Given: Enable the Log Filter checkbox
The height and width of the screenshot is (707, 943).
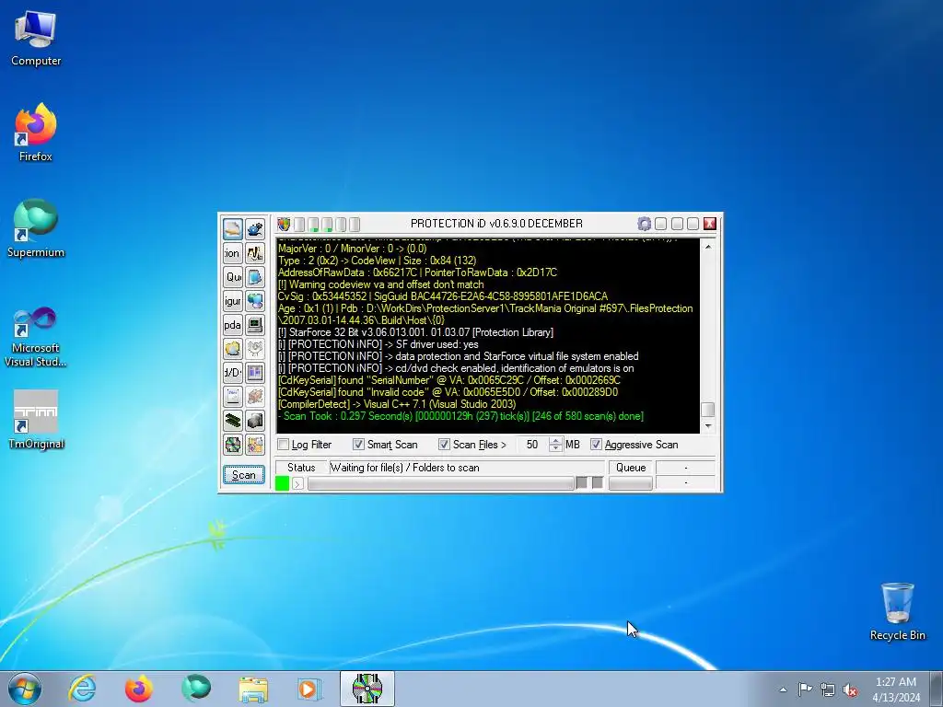Looking at the screenshot, I should pyautogui.click(x=284, y=445).
